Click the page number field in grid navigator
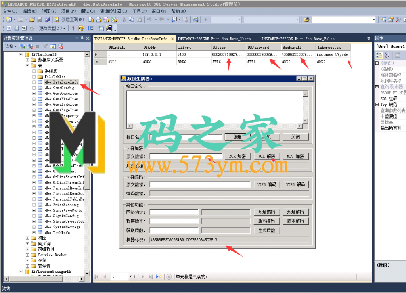The image size is (406, 293). 120,276
